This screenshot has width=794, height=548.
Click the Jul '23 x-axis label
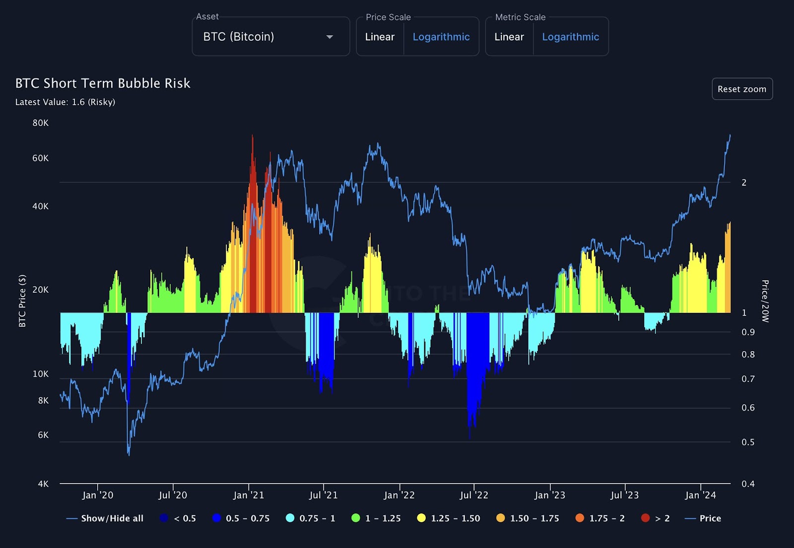[624, 495]
